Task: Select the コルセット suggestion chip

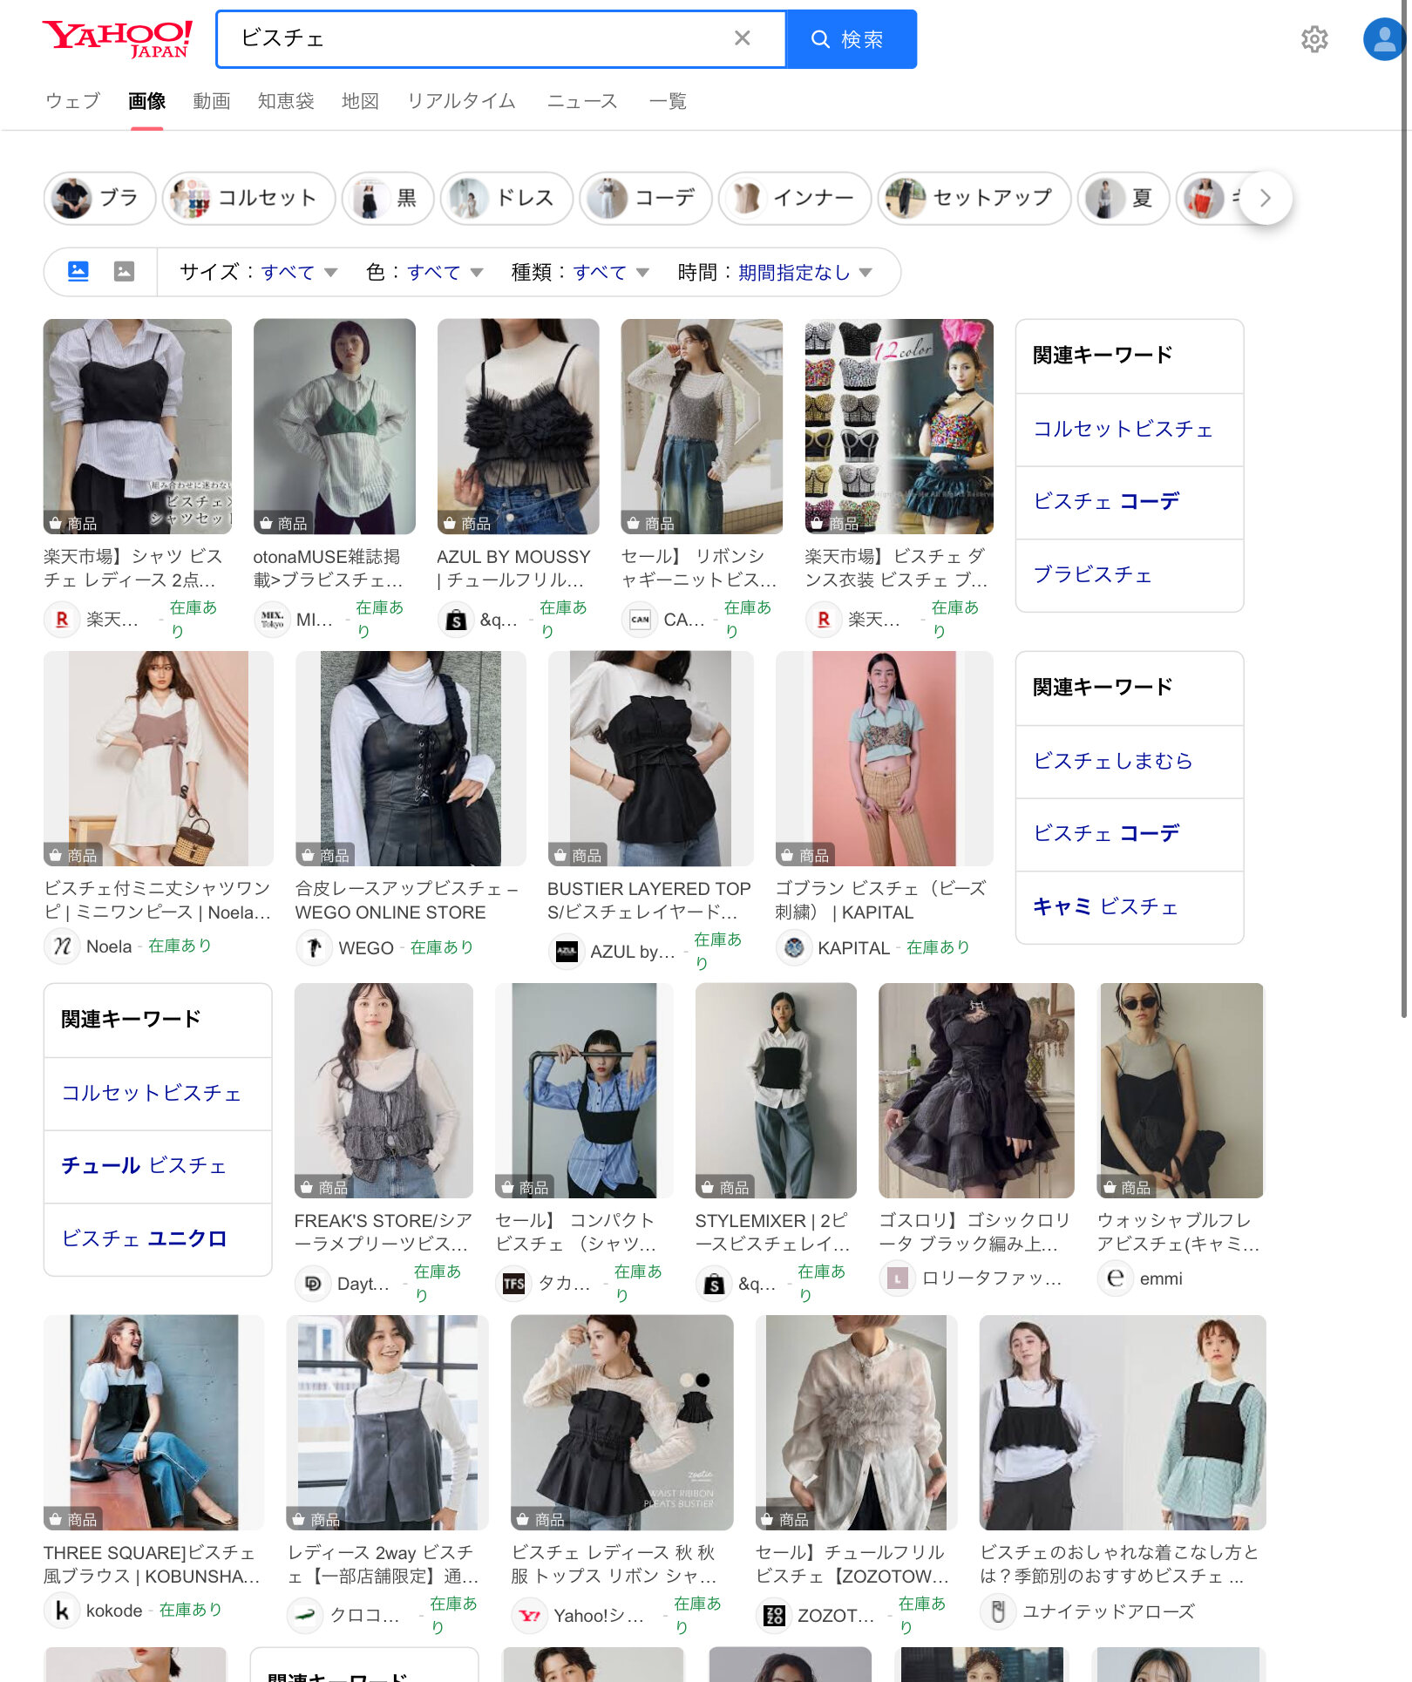Action: click(x=249, y=198)
